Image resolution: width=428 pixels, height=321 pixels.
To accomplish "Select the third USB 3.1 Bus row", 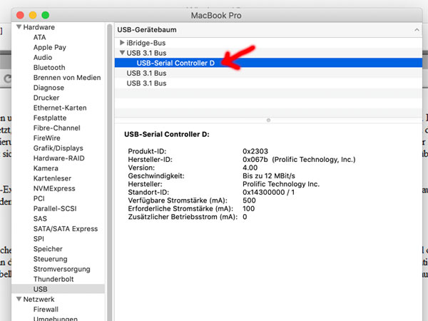I will coord(268,83).
